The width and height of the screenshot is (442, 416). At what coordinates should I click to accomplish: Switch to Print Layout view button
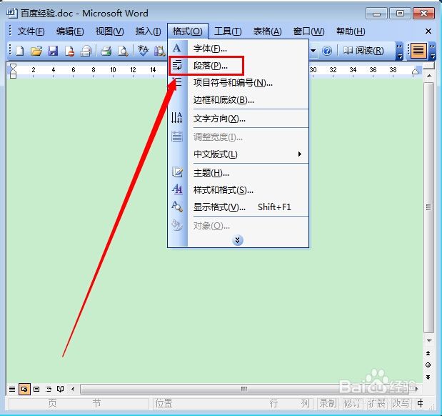36,389
